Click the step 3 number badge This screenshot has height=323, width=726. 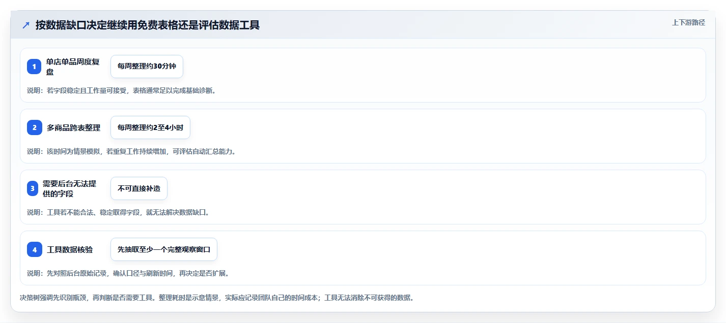pyautogui.click(x=33, y=188)
